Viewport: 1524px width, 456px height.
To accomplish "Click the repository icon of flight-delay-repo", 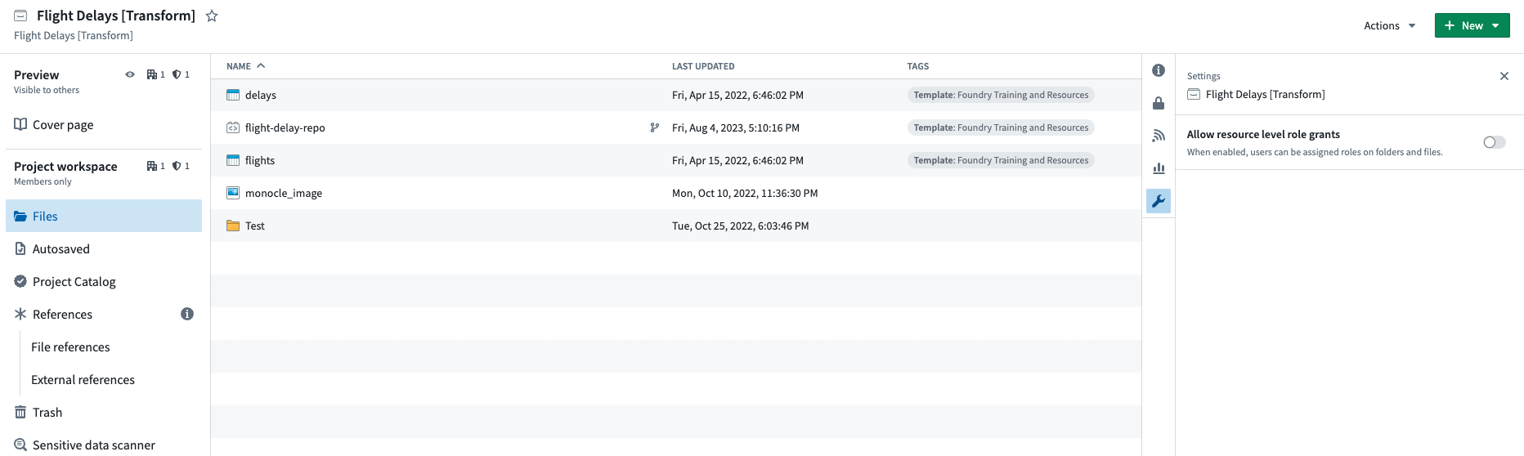I will pyautogui.click(x=233, y=127).
